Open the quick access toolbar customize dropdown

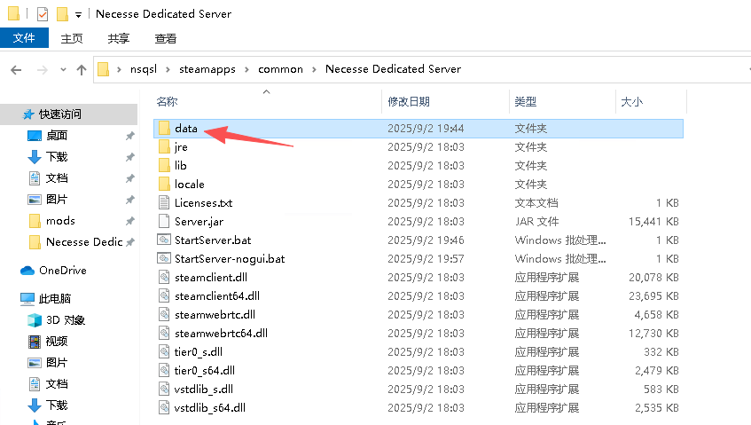pyautogui.click(x=78, y=14)
